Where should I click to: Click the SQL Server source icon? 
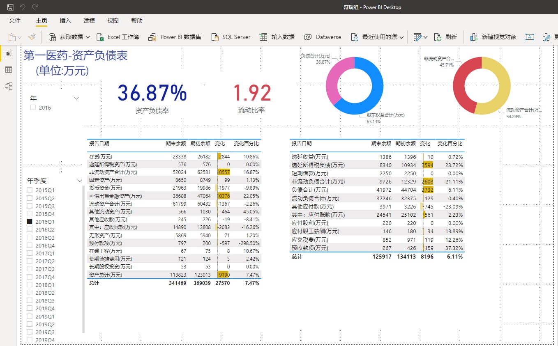pyautogui.click(x=215, y=37)
